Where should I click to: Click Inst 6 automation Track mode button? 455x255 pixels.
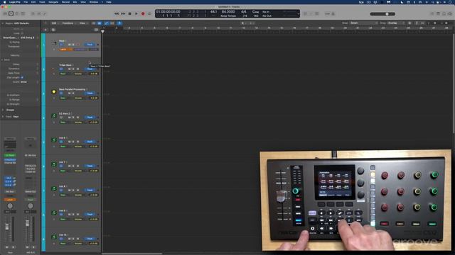[x=90, y=142]
